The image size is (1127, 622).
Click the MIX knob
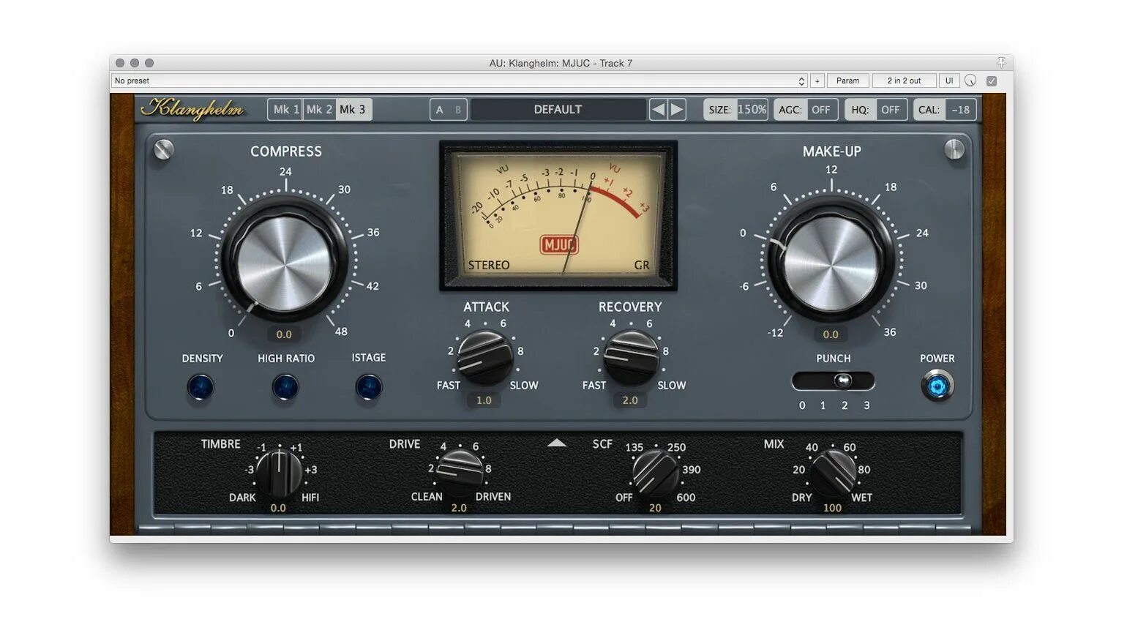click(x=833, y=473)
